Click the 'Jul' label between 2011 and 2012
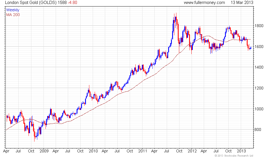Image resolution: width=277 pixels, height=158 pixels. coord(166,151)
